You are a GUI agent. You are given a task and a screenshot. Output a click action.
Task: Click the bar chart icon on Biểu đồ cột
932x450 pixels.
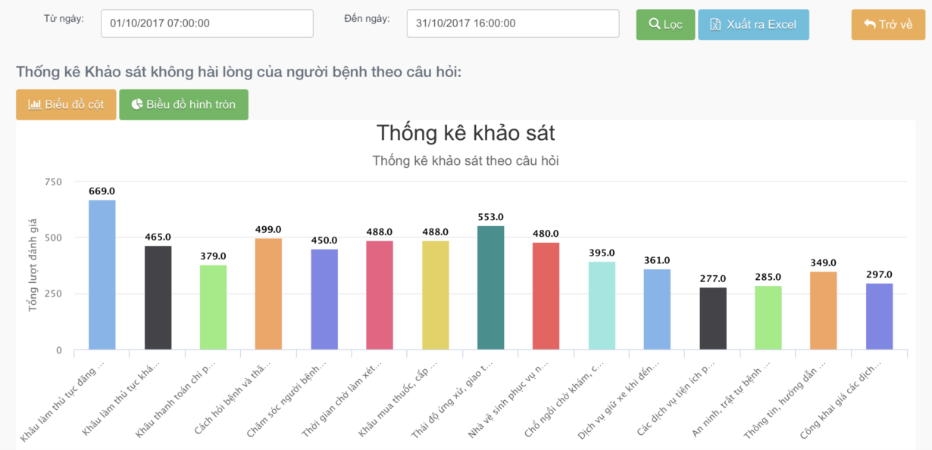(x=35, y=104)
